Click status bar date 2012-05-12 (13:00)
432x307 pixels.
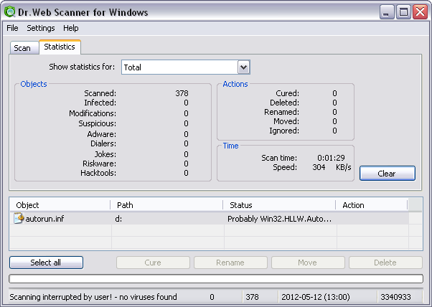click(x=316, y=297)
